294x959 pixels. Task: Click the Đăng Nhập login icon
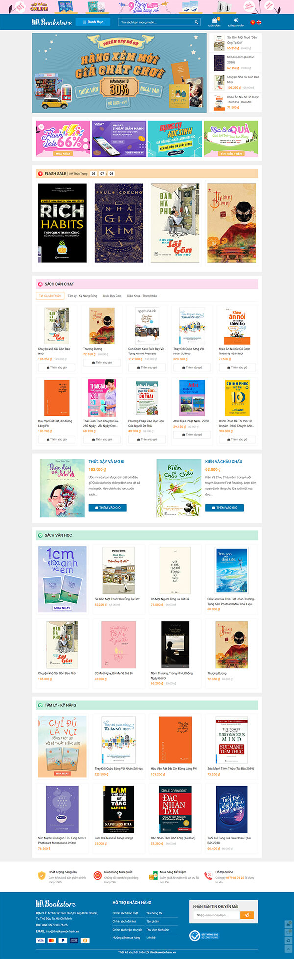click(236, 21)
